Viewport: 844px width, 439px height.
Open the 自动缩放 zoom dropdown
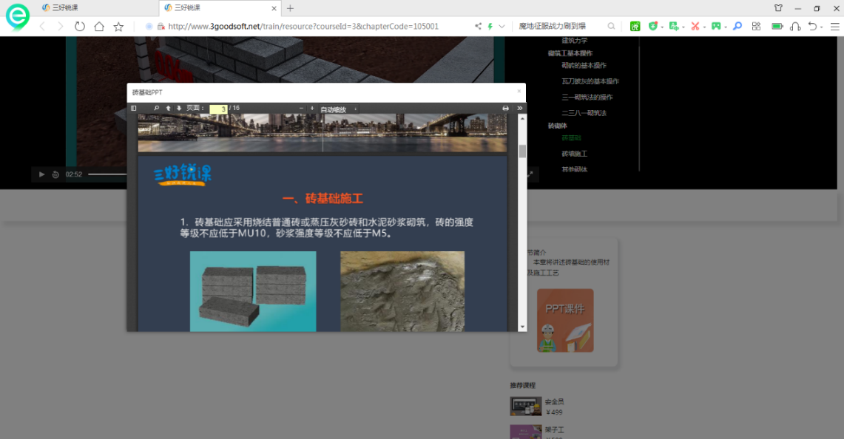pyautogui.click(x=339, y=109)
